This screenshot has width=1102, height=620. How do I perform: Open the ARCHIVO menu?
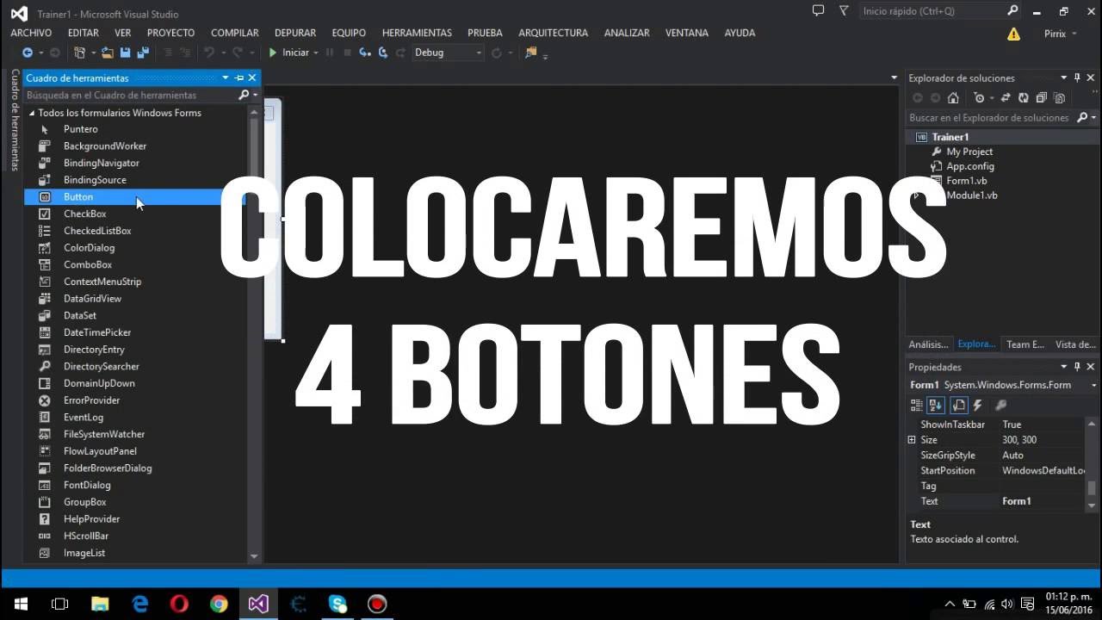point(31,33)
